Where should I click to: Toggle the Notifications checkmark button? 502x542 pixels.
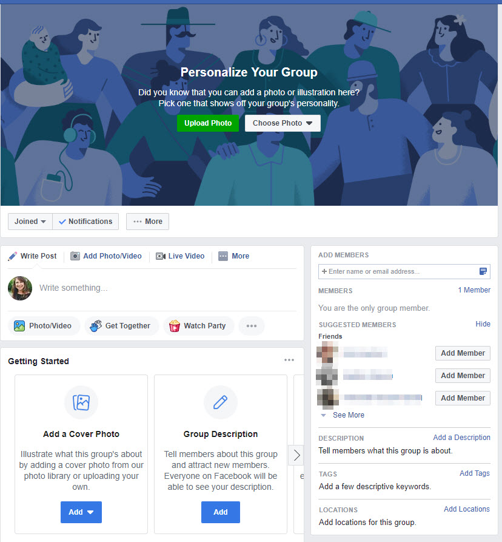coord(85,222)
